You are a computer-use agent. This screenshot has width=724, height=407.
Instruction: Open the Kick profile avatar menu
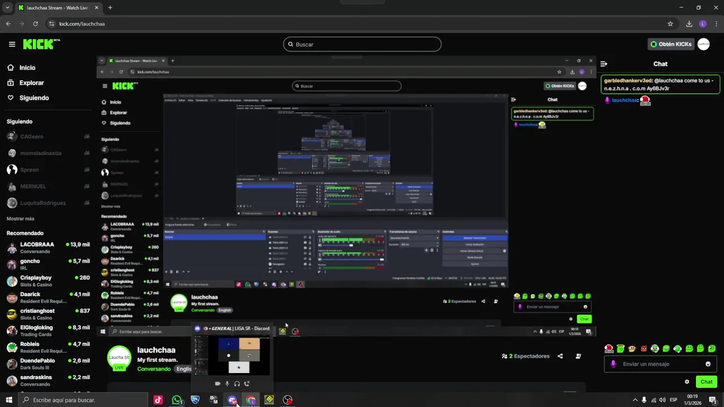703,44
